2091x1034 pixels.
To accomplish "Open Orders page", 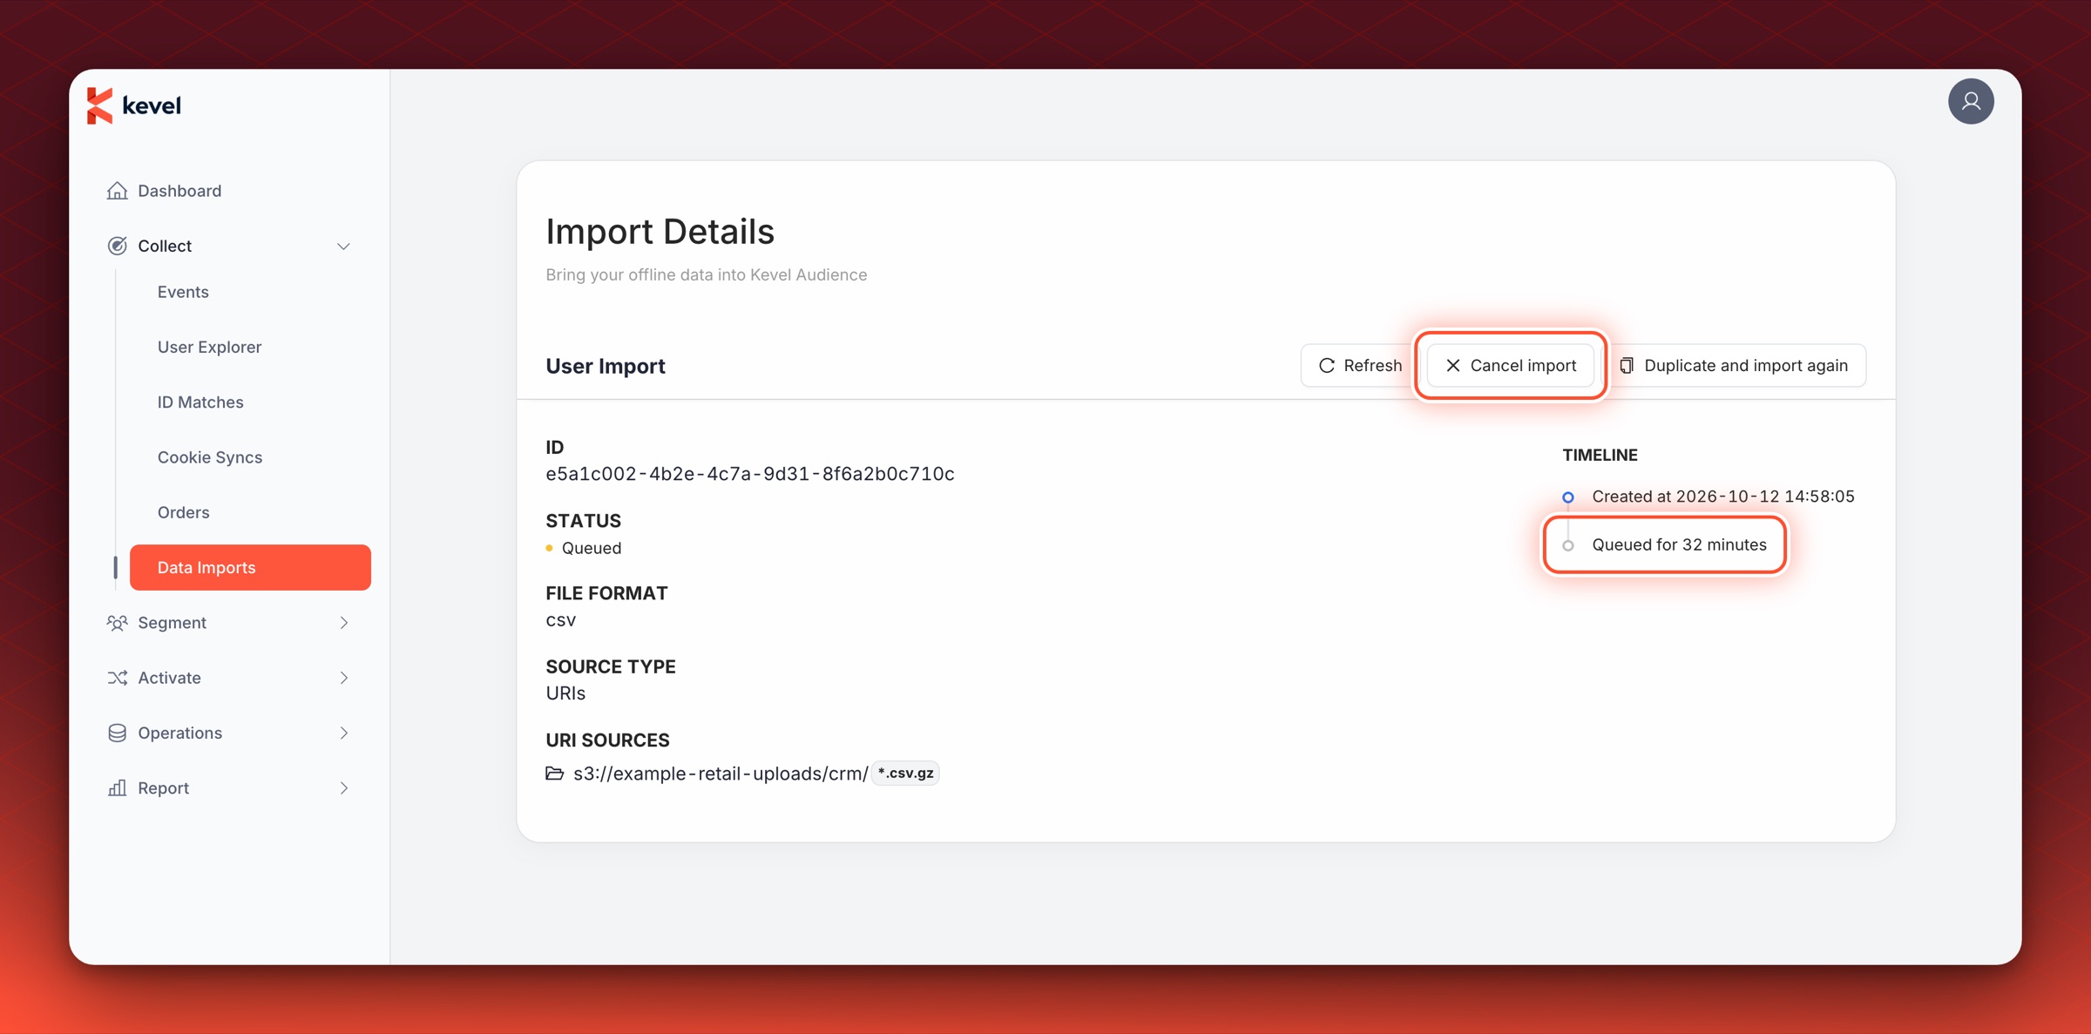I will tap(183, 512).
